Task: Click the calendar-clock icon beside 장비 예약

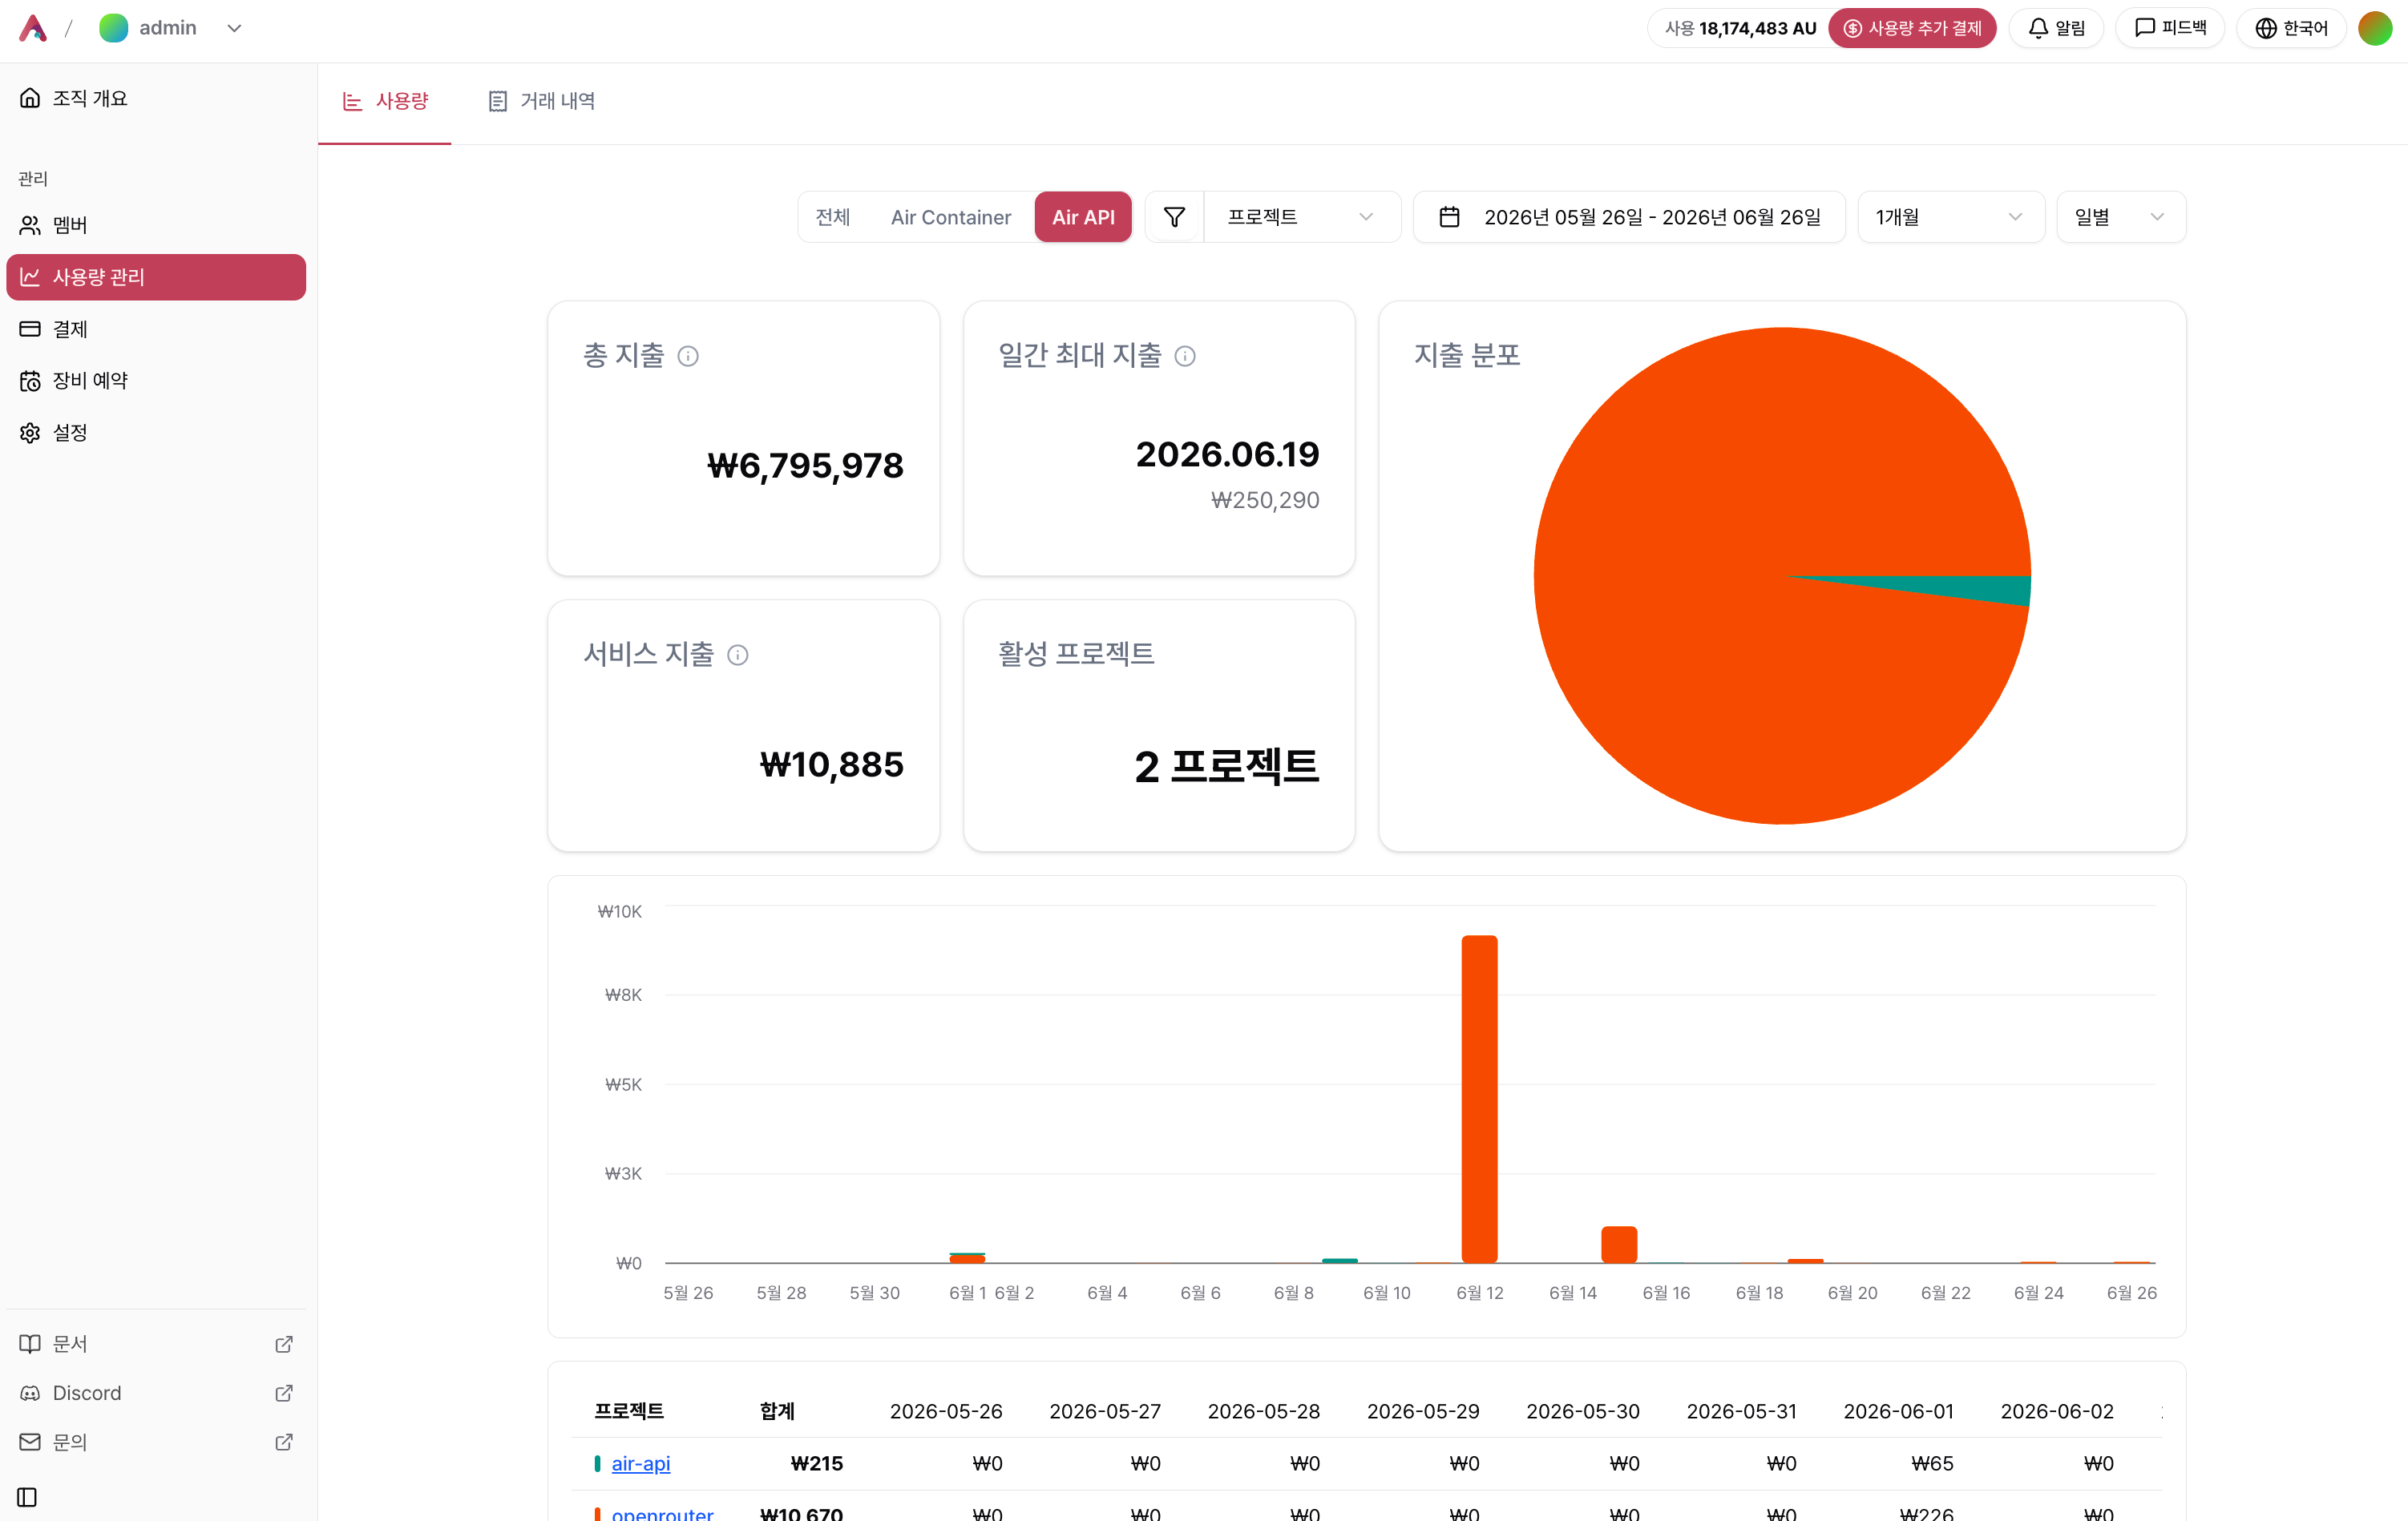Action: [x=30, y=381]
